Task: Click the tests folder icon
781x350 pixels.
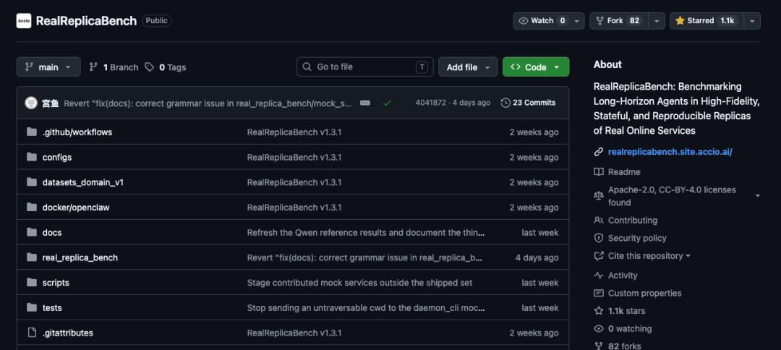Action: (x=32, y=307)
